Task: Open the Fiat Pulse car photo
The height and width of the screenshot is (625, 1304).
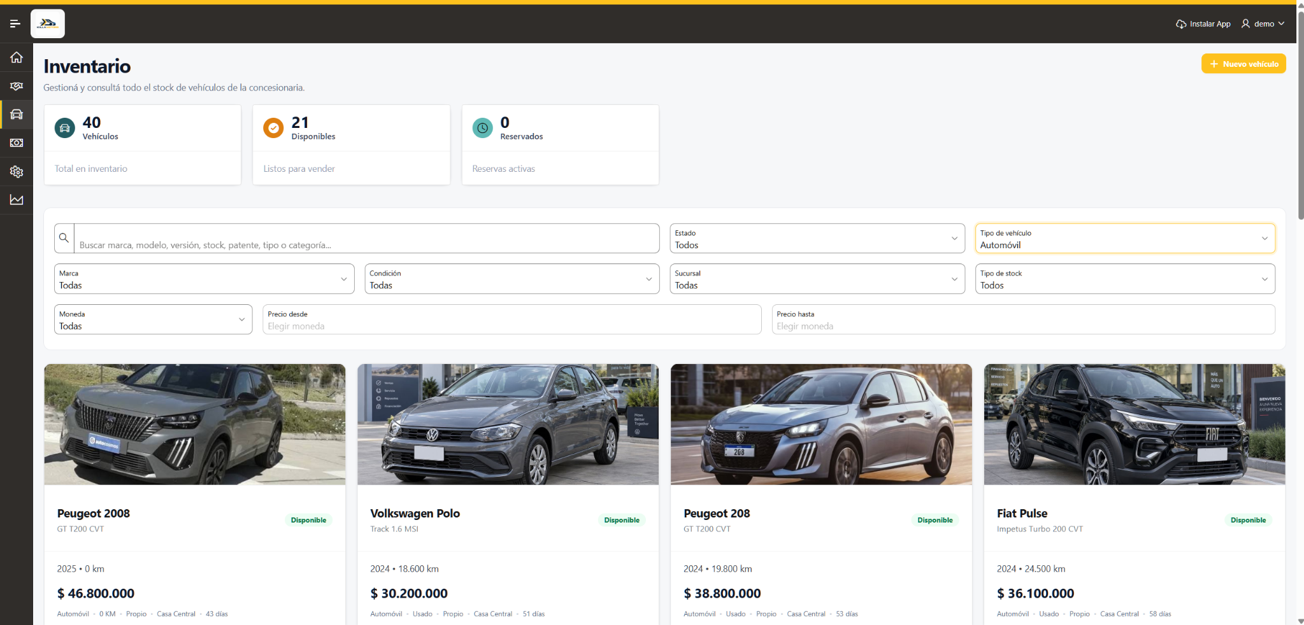Action: coord(1135,425)
